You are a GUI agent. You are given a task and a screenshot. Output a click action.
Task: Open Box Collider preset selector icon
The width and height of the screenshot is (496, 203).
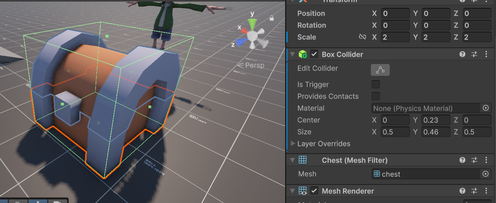[475, 54]
